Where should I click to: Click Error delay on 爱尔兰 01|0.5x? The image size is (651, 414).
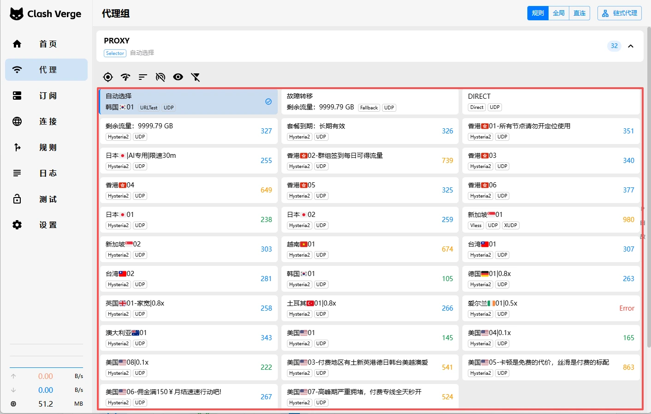point(627,308)
